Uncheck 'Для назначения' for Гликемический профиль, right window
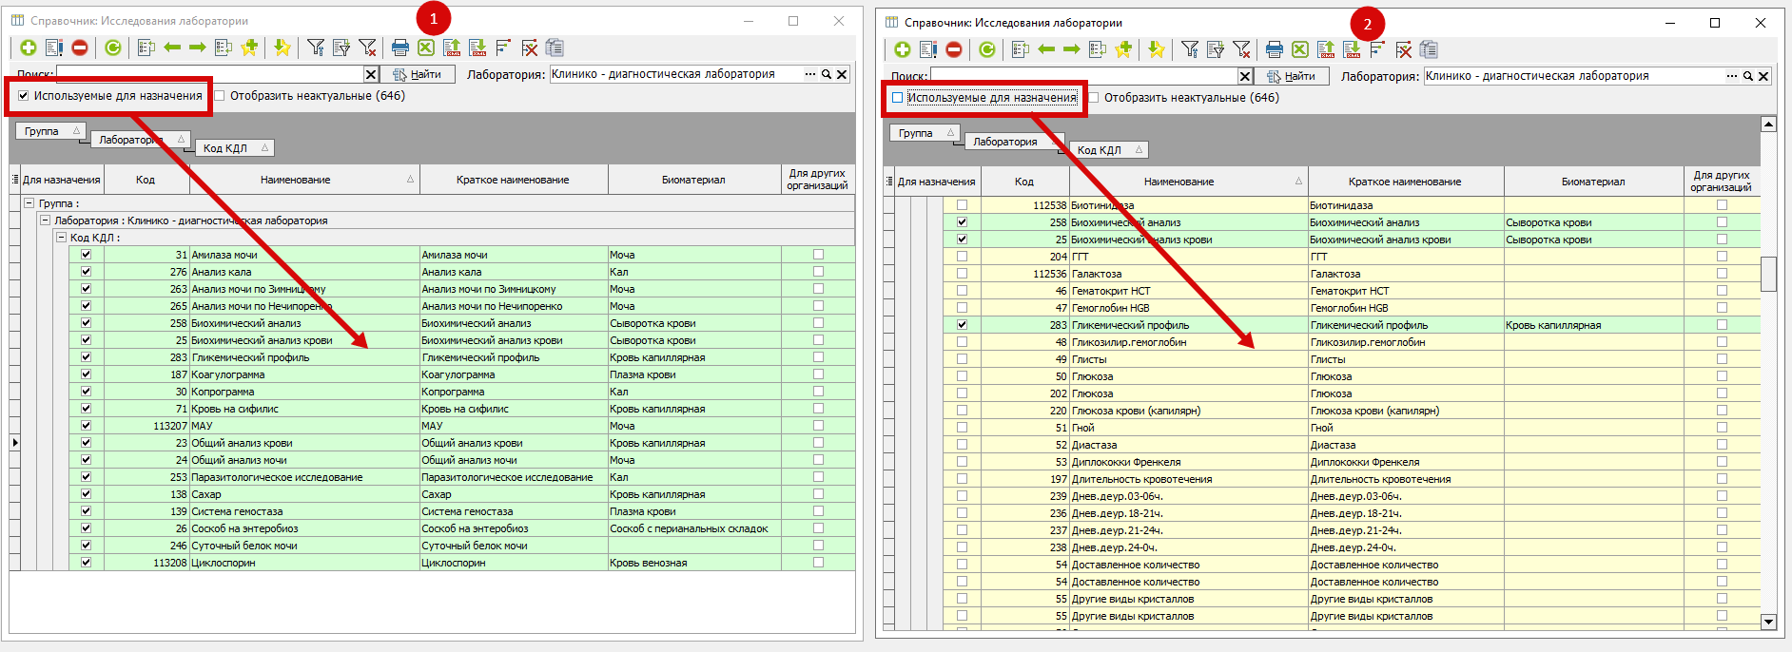Image resolution: width=1792 pixels, height=652 pixels. [962, 325]
